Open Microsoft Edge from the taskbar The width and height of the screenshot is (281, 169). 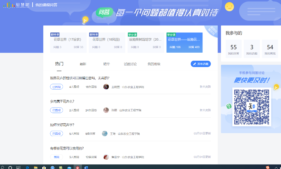pyautogui.click(x=27, y=167)
